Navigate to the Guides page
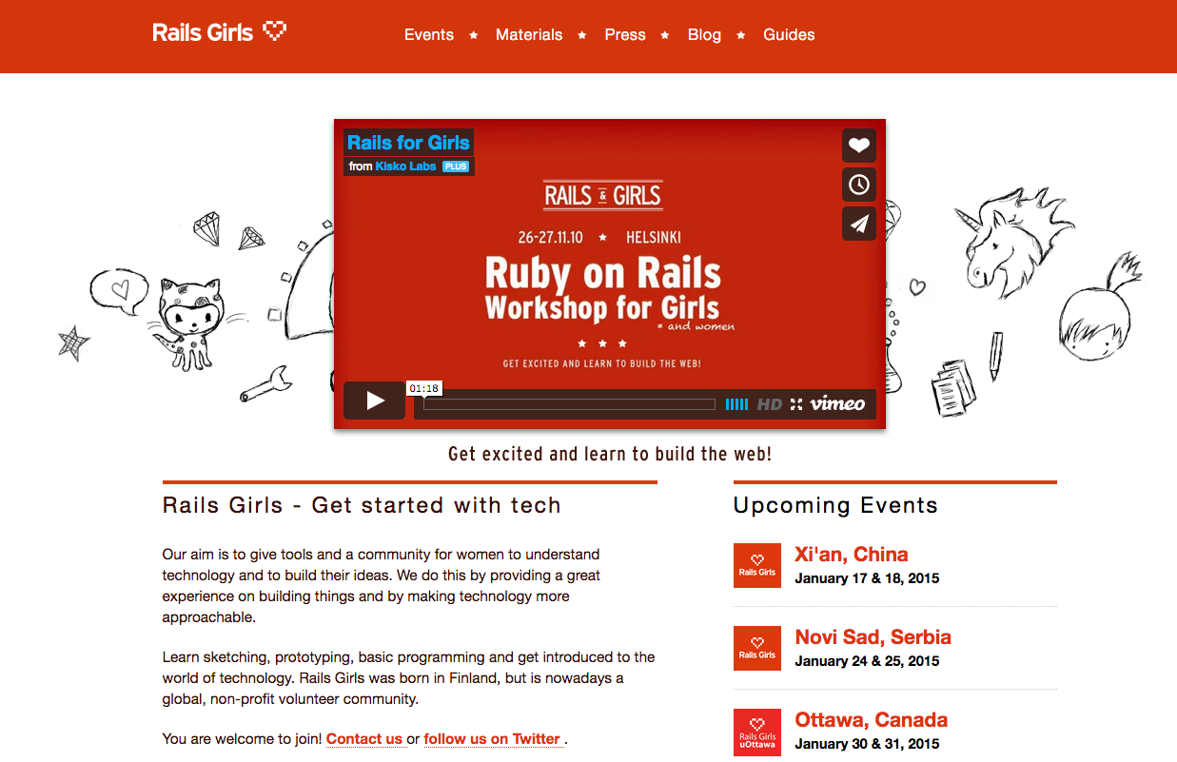Image resolution: width=1177 pixels, height=762 pixels. tap(789, 35)
